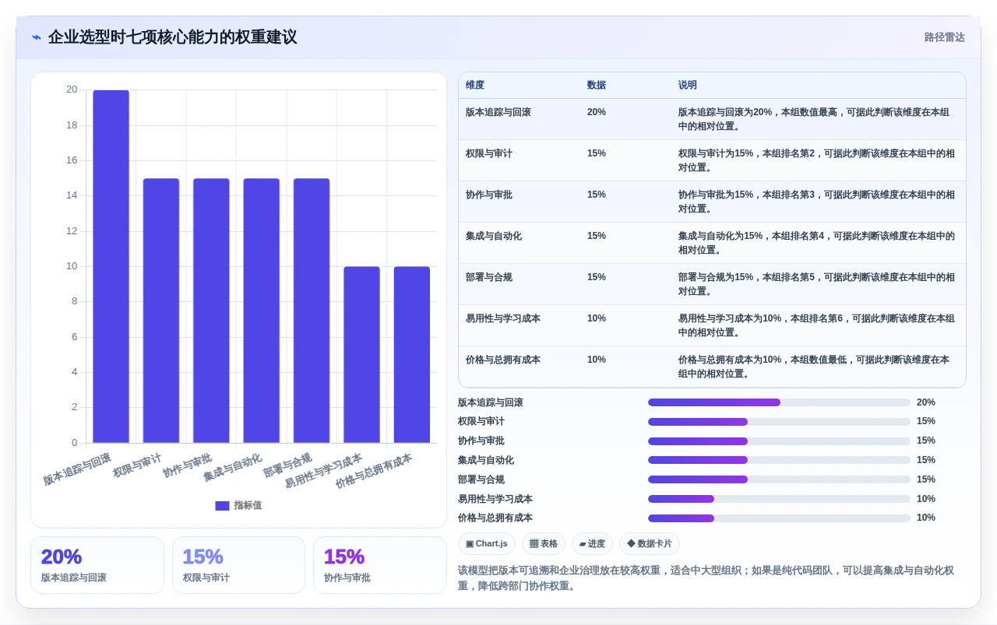Toggle the 指标值 legend swatch

point(222,506)
